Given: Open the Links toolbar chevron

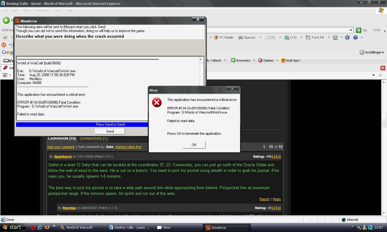Looking at the screenshot, I should 385,31.
